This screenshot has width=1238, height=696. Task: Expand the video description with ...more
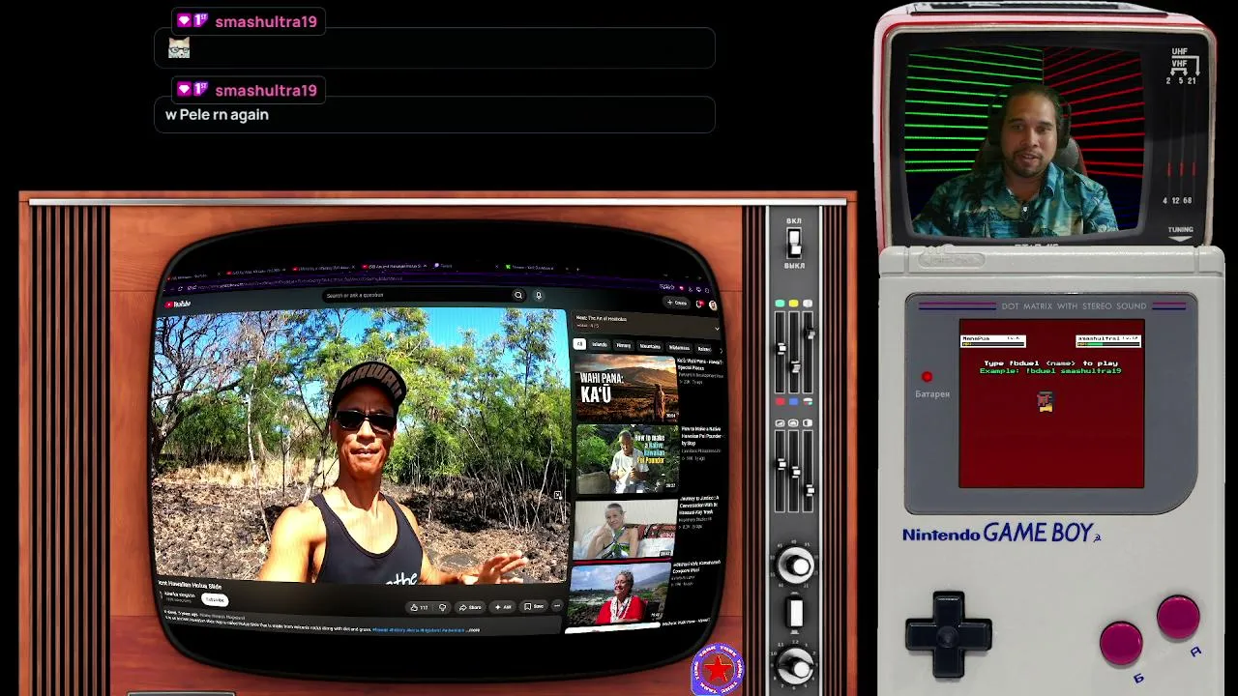pyautogui.click(x=473, y=630)
